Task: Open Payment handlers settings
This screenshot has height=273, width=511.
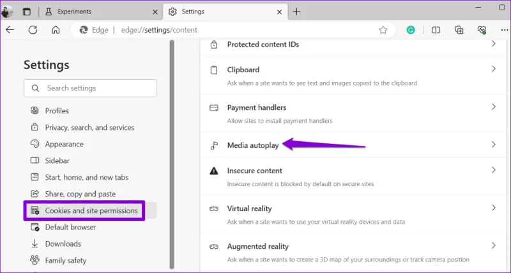Action: pyautogui.click(x=353, y=113)
